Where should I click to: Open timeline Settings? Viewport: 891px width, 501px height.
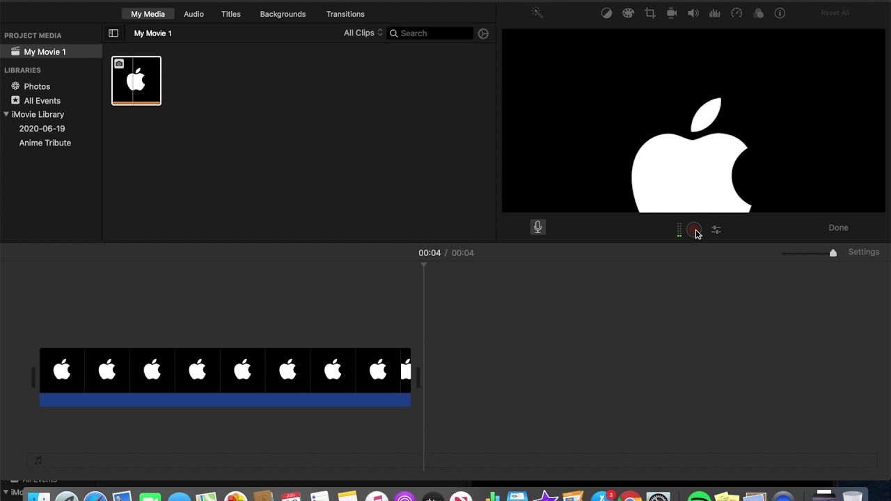tap(864, 252)
